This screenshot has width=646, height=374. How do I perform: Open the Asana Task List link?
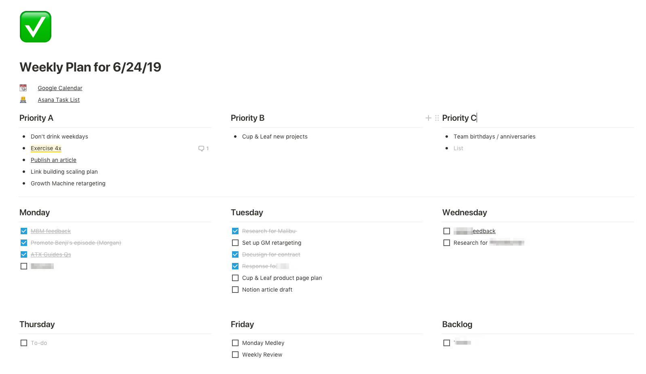(x=59, y=100)
